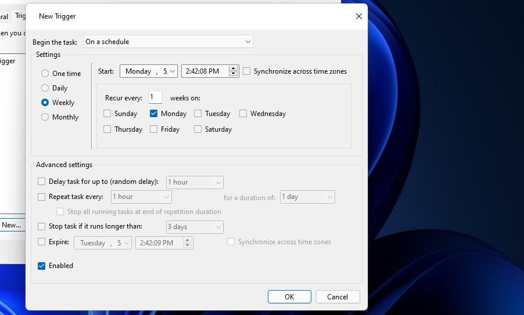
Task: Close the New Trigger dialog with X
Action: point(359,16)
